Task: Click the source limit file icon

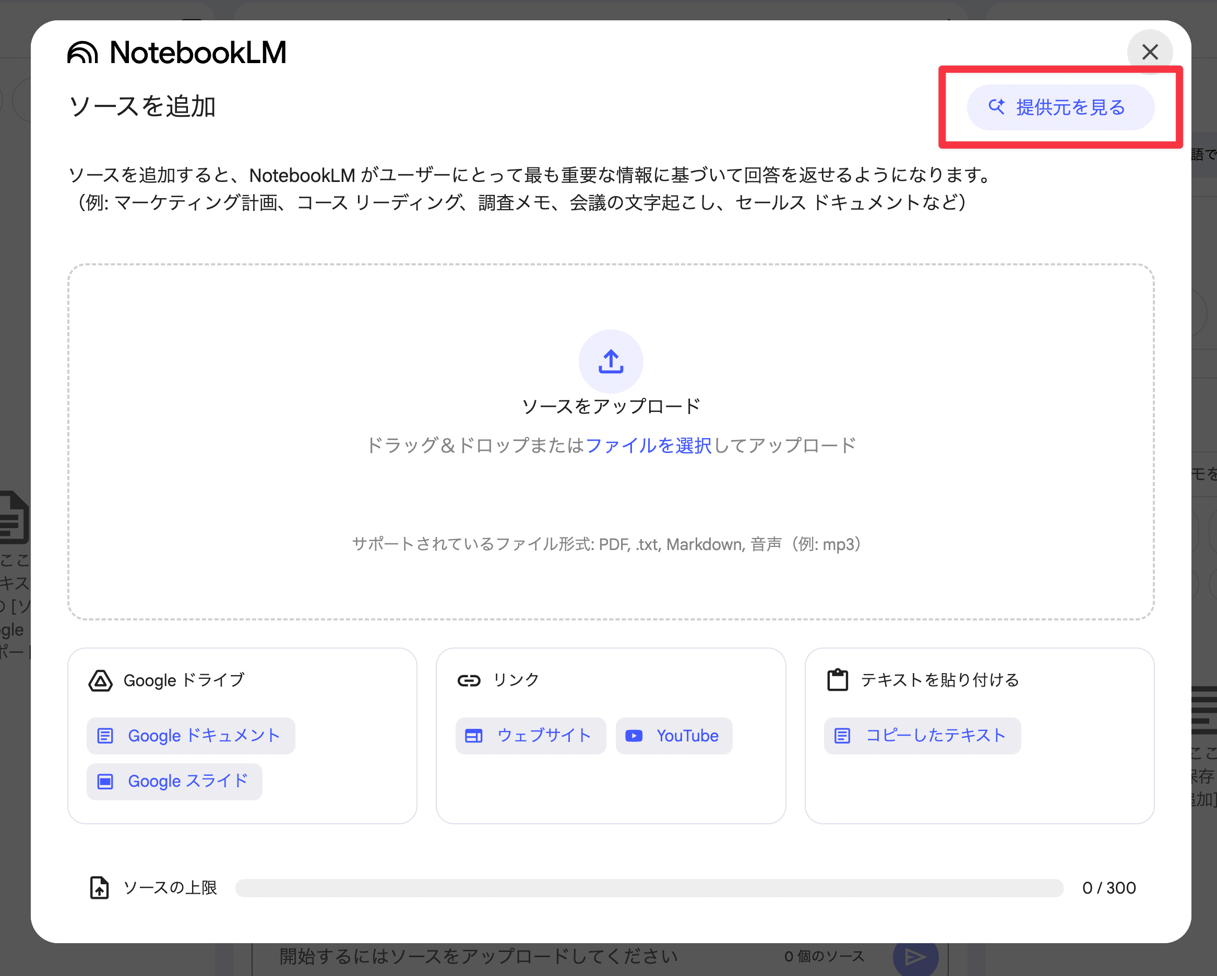Action: click(x=99, y=887)
